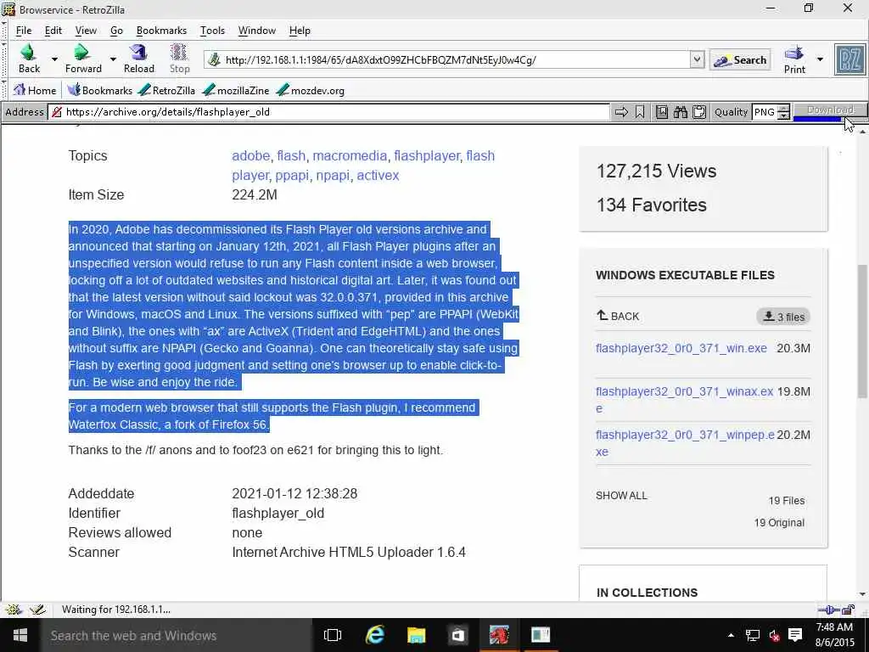Open Task View on the taskbar
This screenshot has height=652, width=869.
point(333,635)
